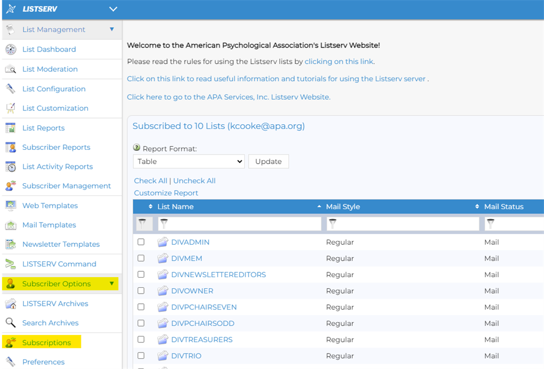544x369 pixels.
Task: Open the APA Services Listserv Website link
Action: [228, 97]
